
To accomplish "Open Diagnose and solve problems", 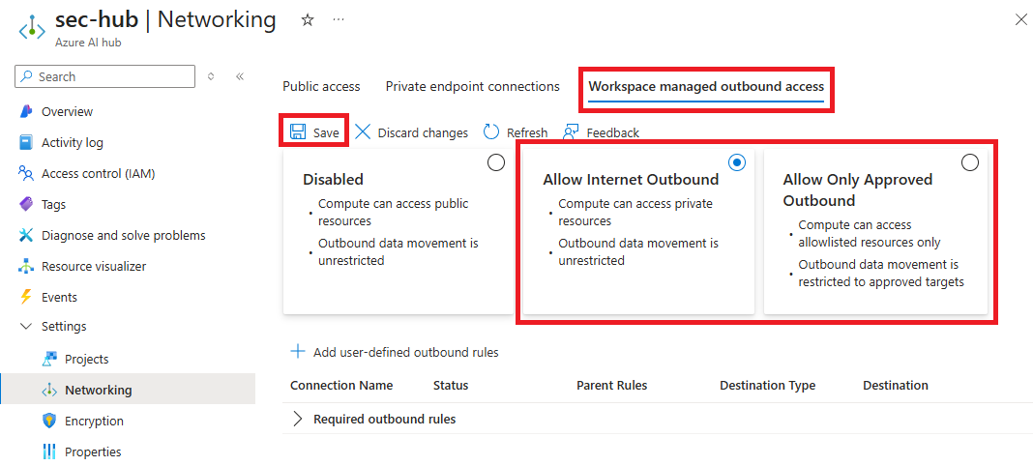I will pyautogui.click(x=123, y=235).
